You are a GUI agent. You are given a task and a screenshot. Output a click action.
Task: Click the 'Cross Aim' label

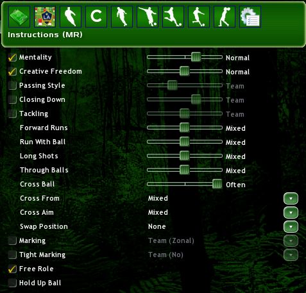click(37, 212)
